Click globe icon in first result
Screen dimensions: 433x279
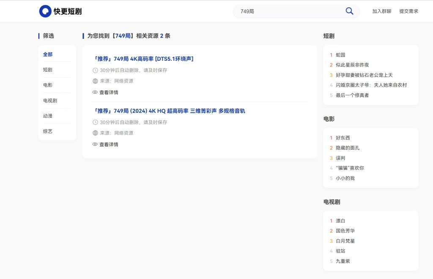95,81
